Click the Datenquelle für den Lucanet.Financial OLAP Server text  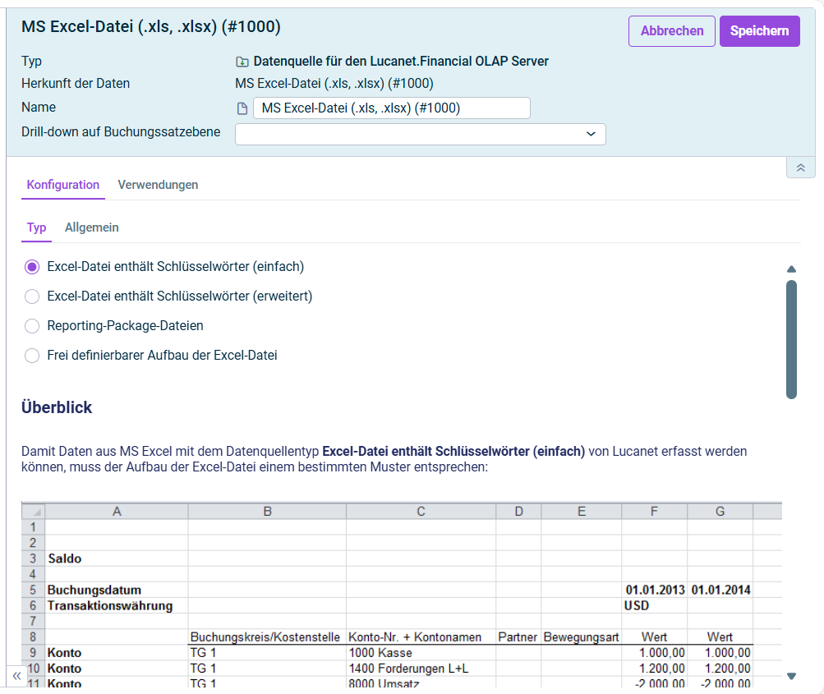click(401, 62)
